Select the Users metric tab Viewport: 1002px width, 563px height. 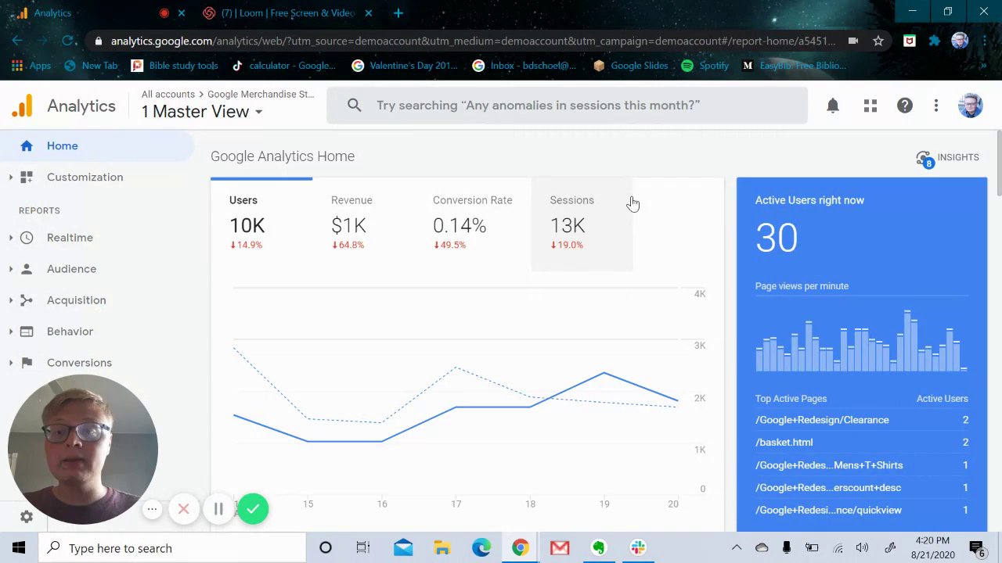pyautogui.click(x=261, y=224)
